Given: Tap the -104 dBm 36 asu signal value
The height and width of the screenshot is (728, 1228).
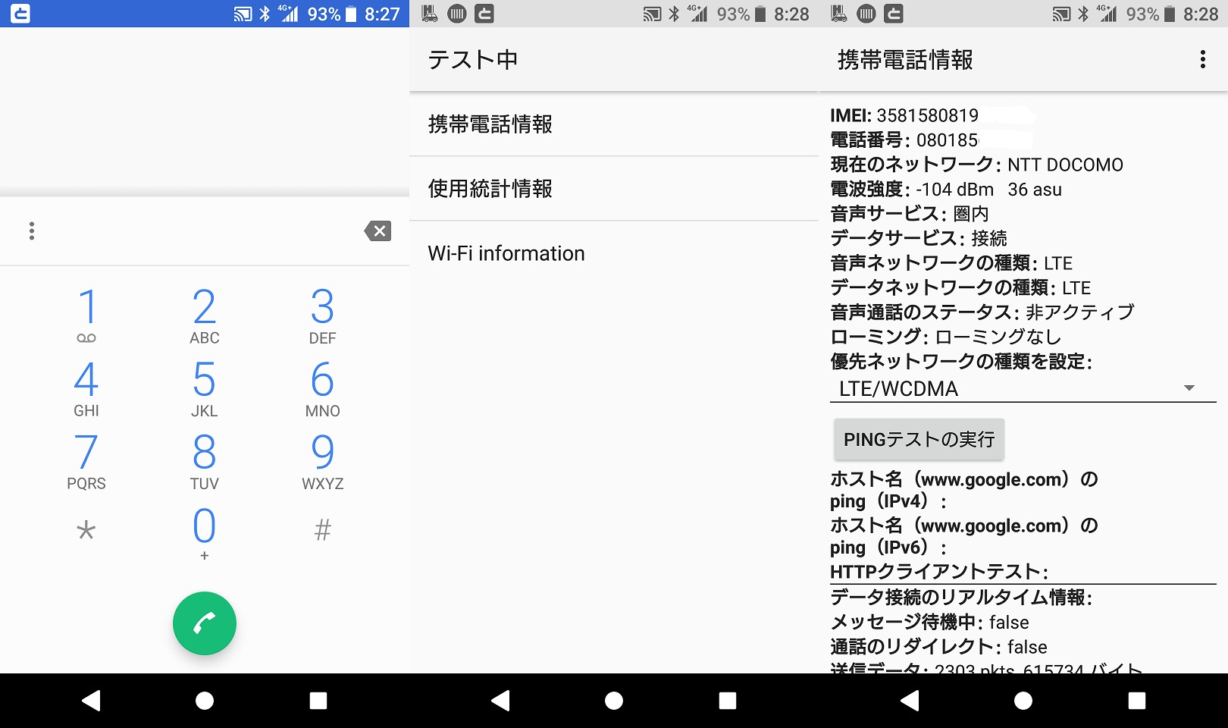Looking at the screenshot, I should (988, 190).
